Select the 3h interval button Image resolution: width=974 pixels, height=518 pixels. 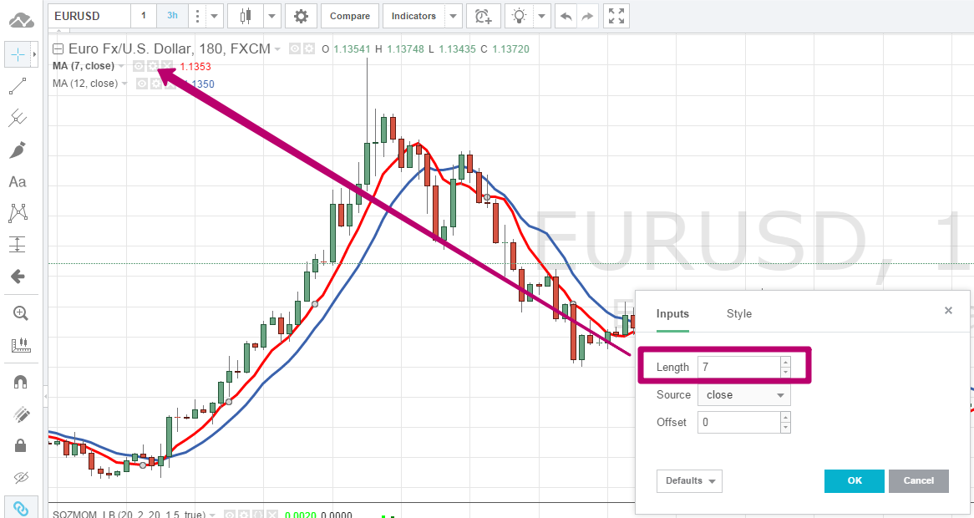coord(172,16)
